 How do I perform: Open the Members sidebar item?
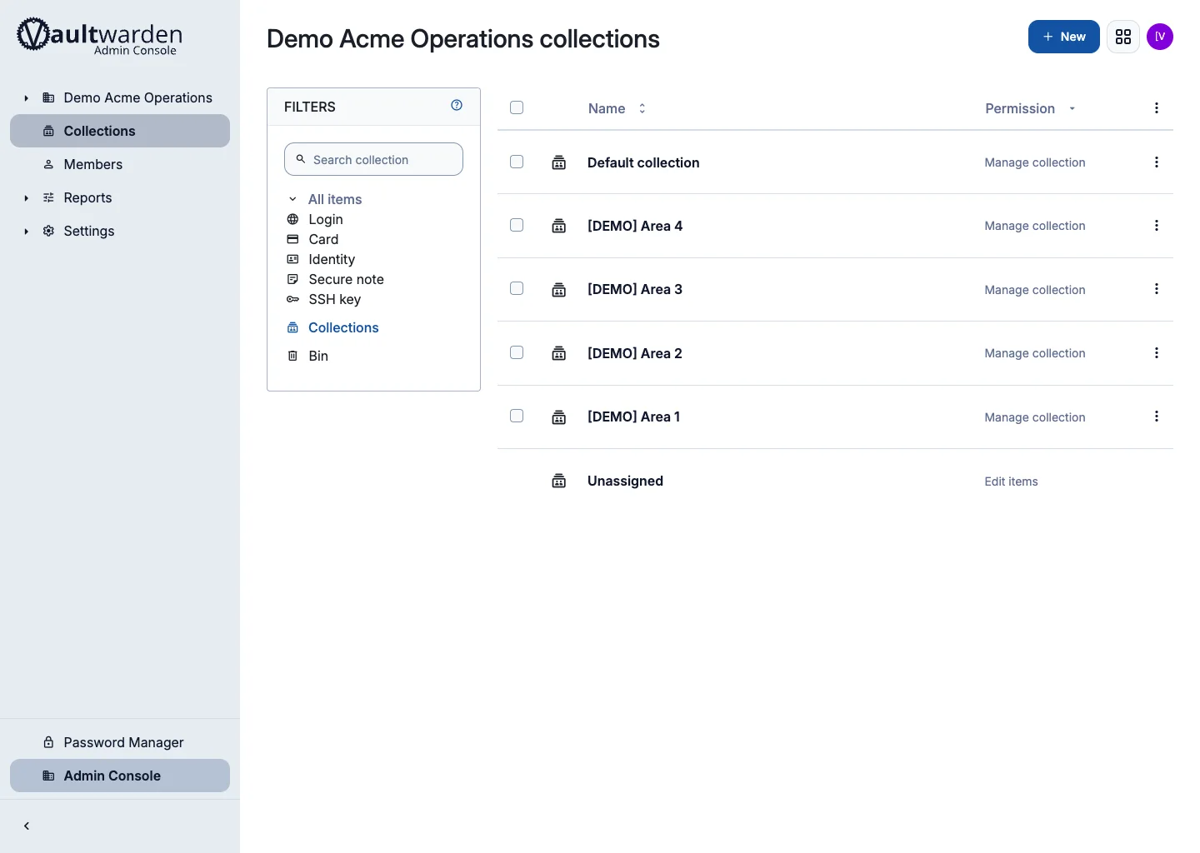[x=120, y=164]
